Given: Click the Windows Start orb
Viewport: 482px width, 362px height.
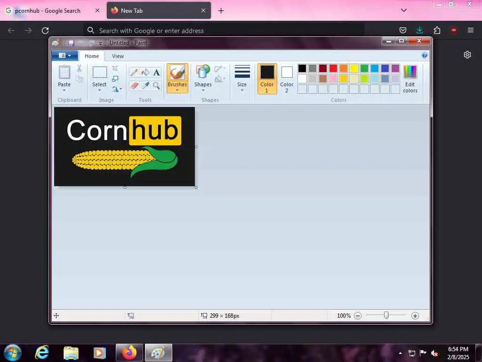Looking at the screenshot, I should tap(13, 353).
